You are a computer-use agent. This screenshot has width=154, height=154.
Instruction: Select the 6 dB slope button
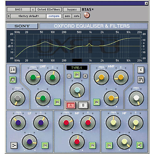click(x=141, y=70)
